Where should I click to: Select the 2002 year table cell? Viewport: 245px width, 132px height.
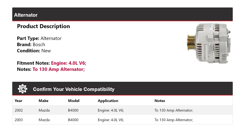[x=19, y=110]
